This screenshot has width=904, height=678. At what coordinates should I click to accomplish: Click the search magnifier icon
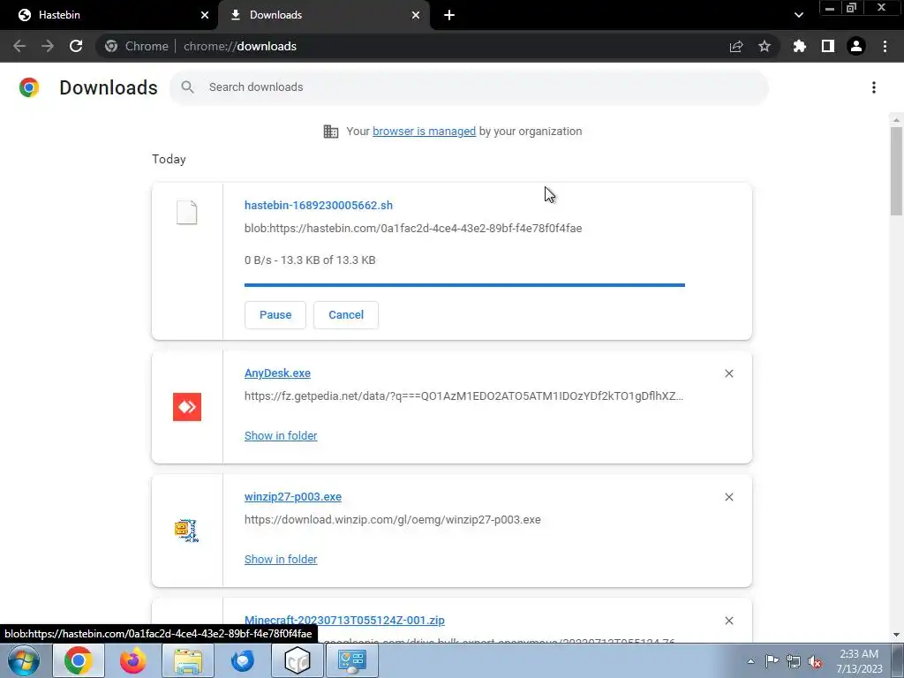187,87
